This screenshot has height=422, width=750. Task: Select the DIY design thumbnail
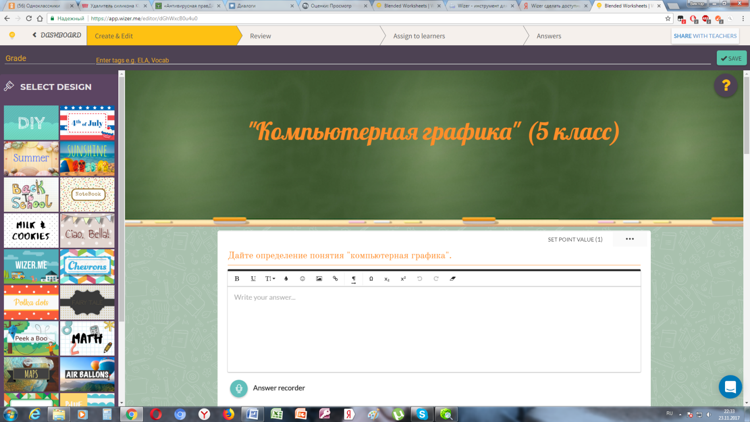pyautogui.click(x=31, y=123)
